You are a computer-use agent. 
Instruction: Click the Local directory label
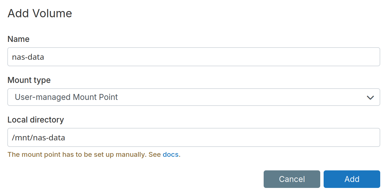coord(36,120)
